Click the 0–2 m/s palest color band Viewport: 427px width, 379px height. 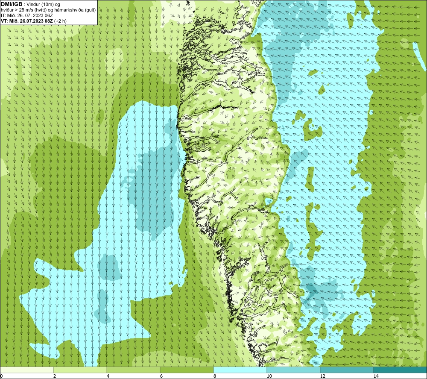click(x=26, y=370)
